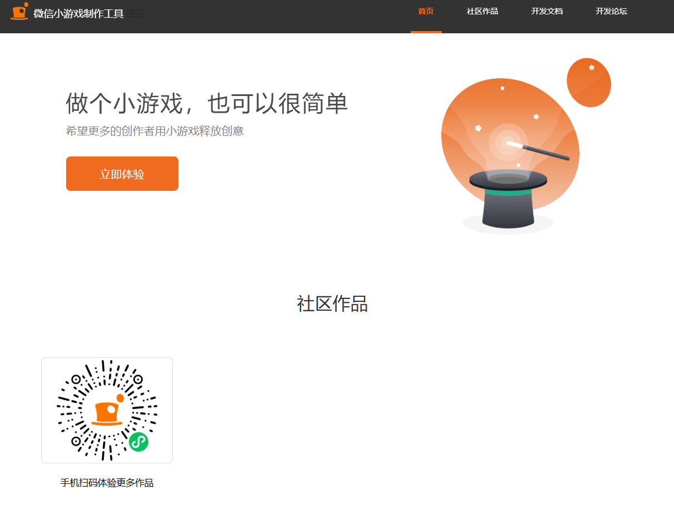Click the caption 手机扫码体验更多作品
Screen dimensions: 674x506
click(107, 483)
